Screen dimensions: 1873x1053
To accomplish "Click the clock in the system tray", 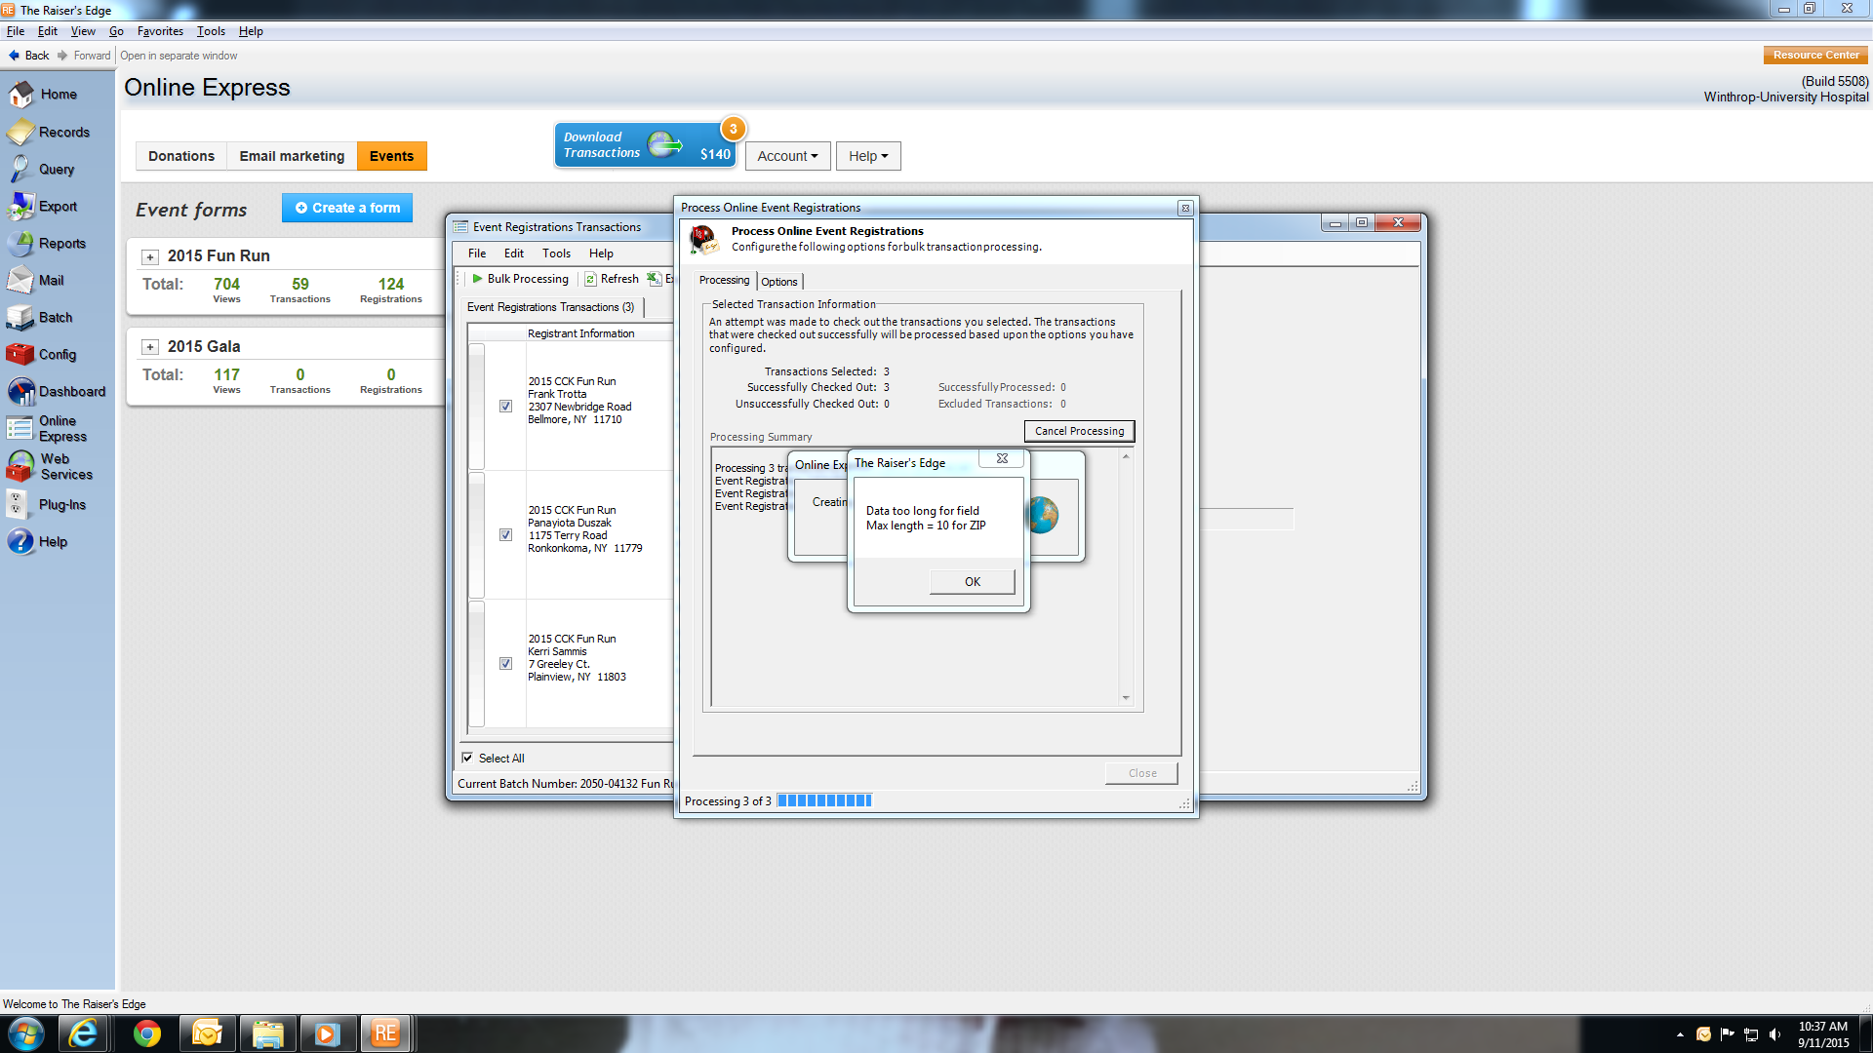I will pos(1823,1034).
